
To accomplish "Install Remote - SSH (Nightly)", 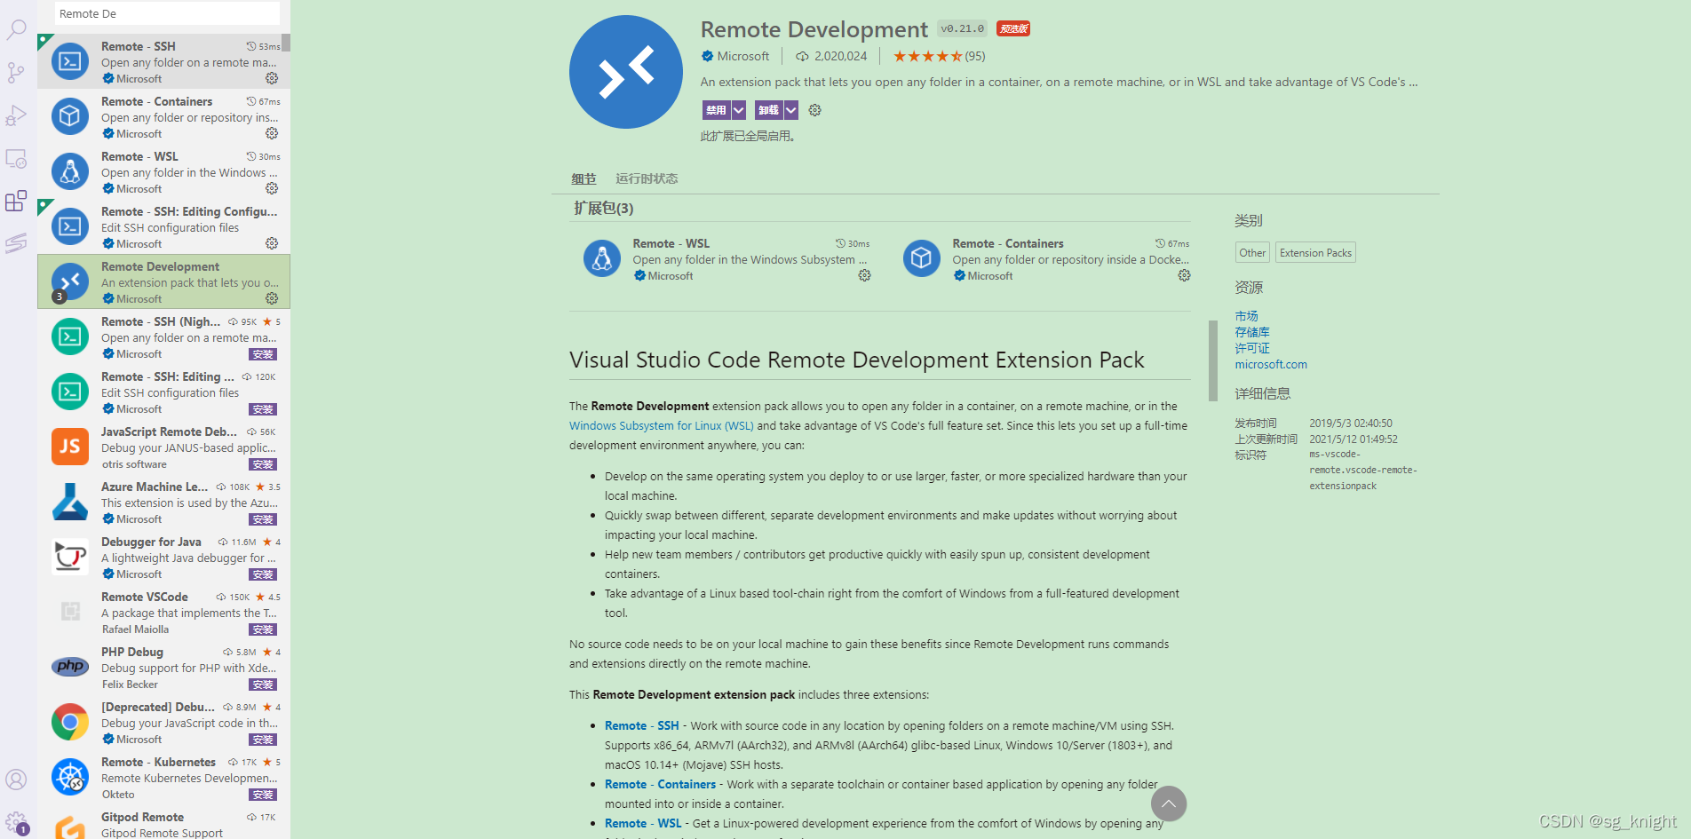I will click(263, 354).
